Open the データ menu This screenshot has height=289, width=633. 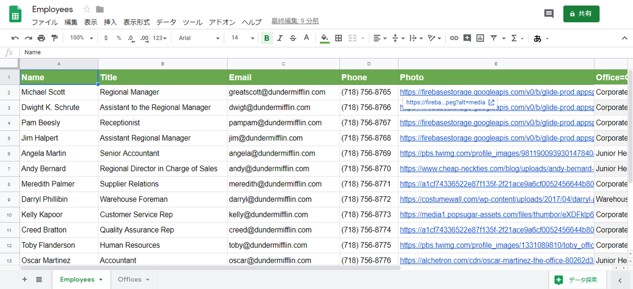tap(166, 22)
